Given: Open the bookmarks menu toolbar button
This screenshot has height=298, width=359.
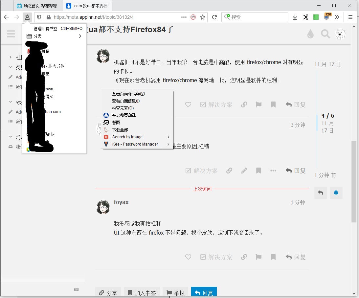Looking at the screenshot, I should (x=27, y=17).
